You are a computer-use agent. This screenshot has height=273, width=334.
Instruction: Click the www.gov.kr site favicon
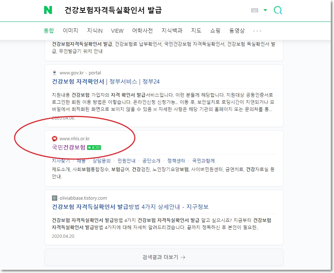click(x=54, y=73)
